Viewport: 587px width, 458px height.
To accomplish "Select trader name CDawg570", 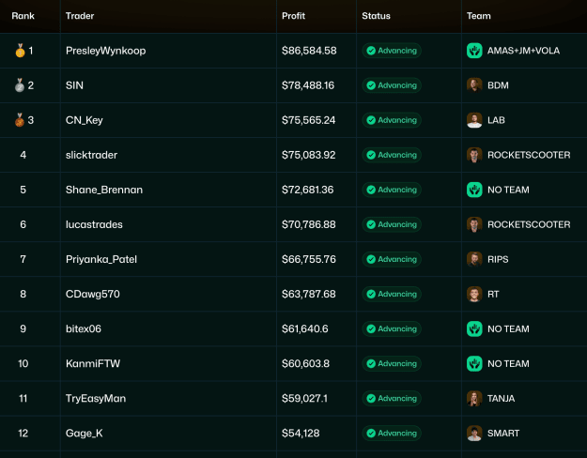I will 92,295.
